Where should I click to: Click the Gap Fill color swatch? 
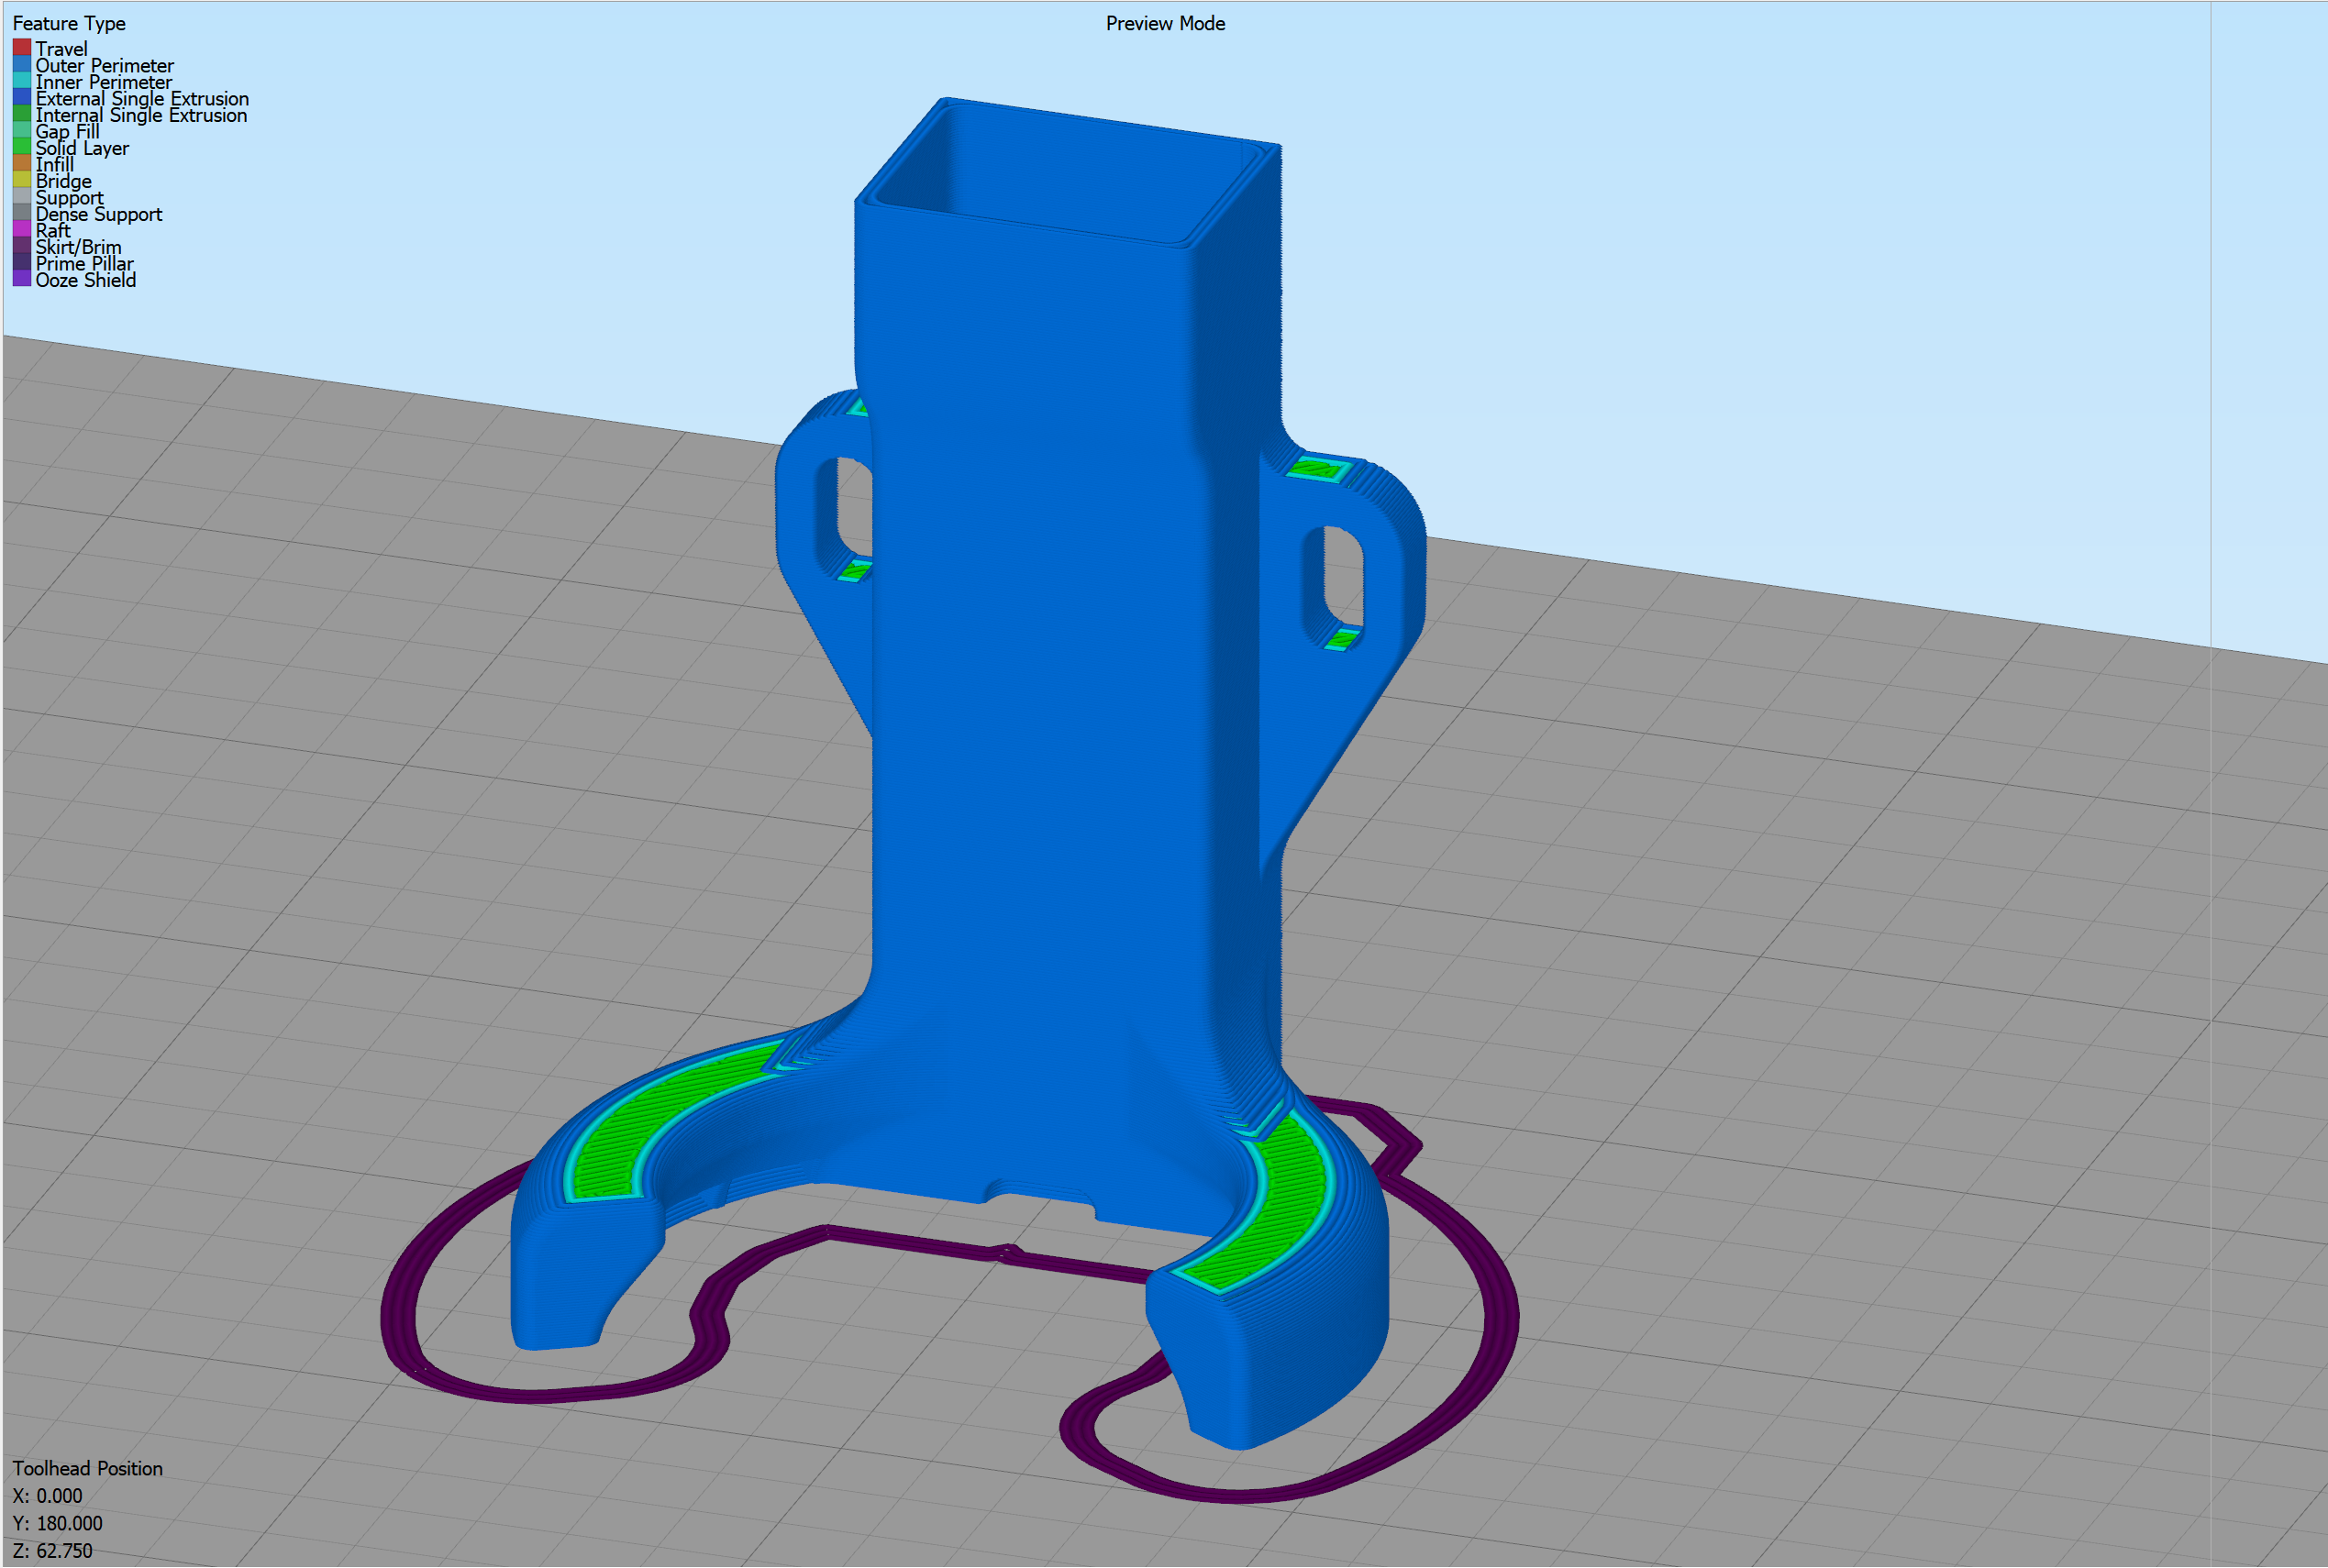click(21, 130)
